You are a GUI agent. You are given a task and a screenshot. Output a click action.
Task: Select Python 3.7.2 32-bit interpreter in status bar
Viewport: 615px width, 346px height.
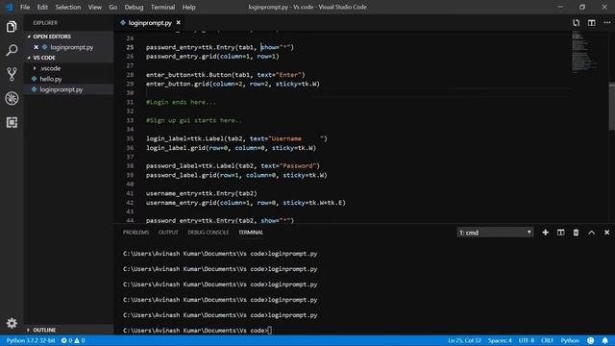point(31,340)
